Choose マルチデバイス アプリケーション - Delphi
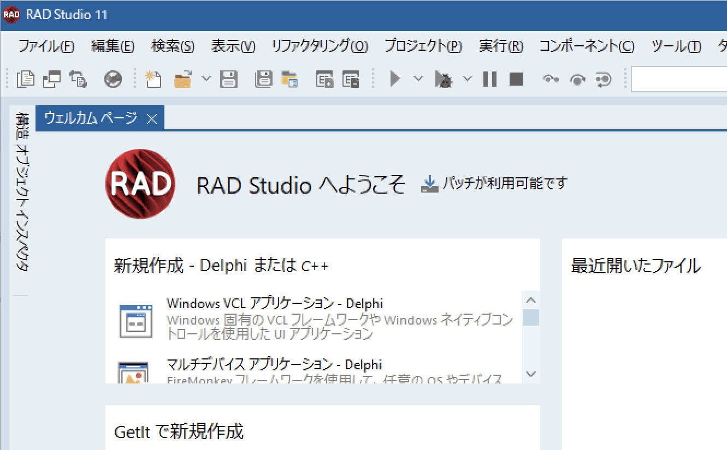The width and height of the screenshot is (727, 450). click(274, 364)
